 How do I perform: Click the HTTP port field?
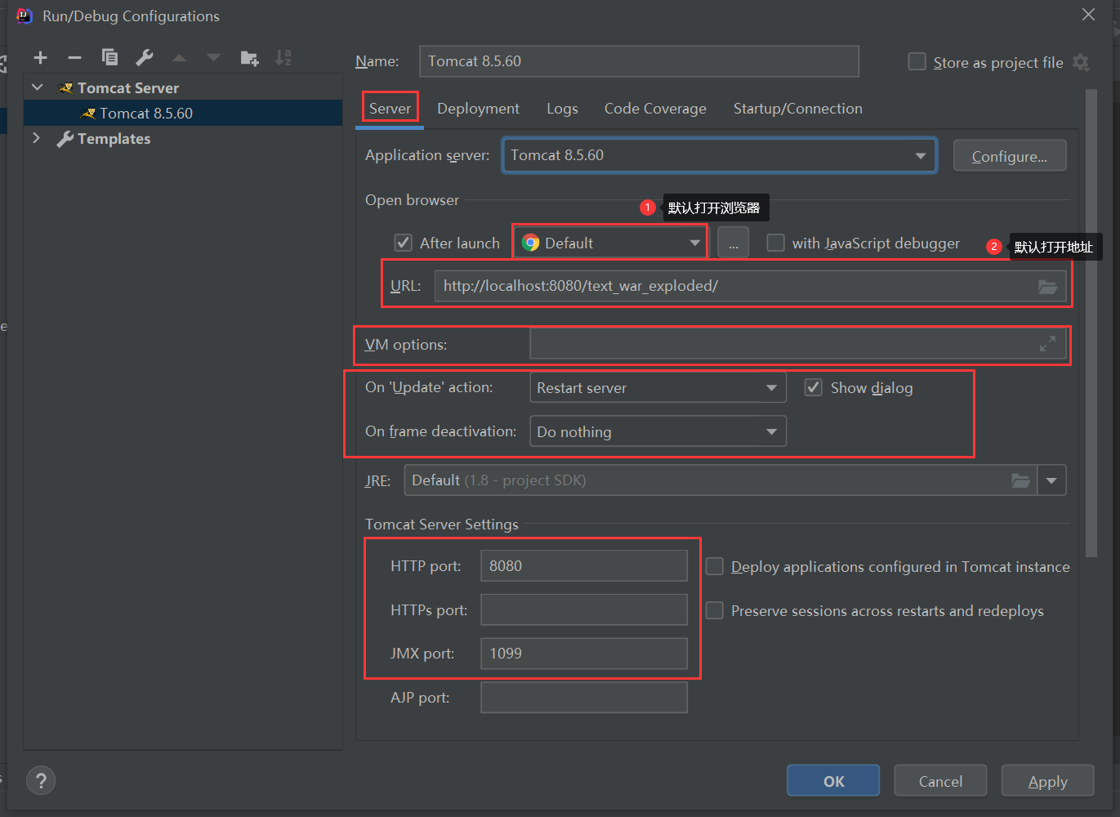584,565
